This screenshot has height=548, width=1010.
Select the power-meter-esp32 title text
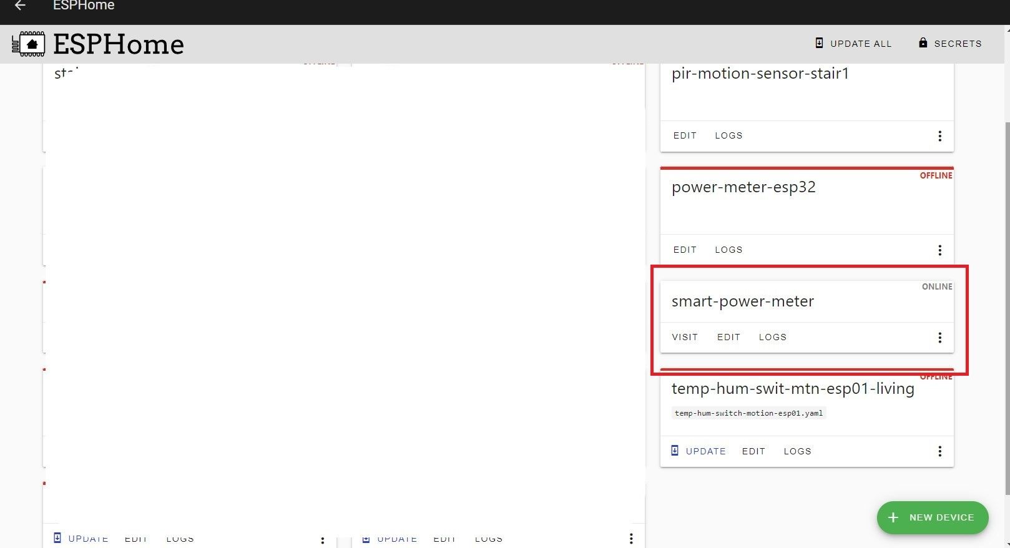click(743, 187)
